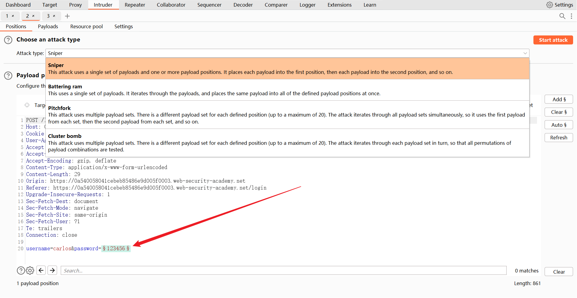Switch to the Payloads sub-tab
Screen dimensions: 577x298
pos(48,26)
